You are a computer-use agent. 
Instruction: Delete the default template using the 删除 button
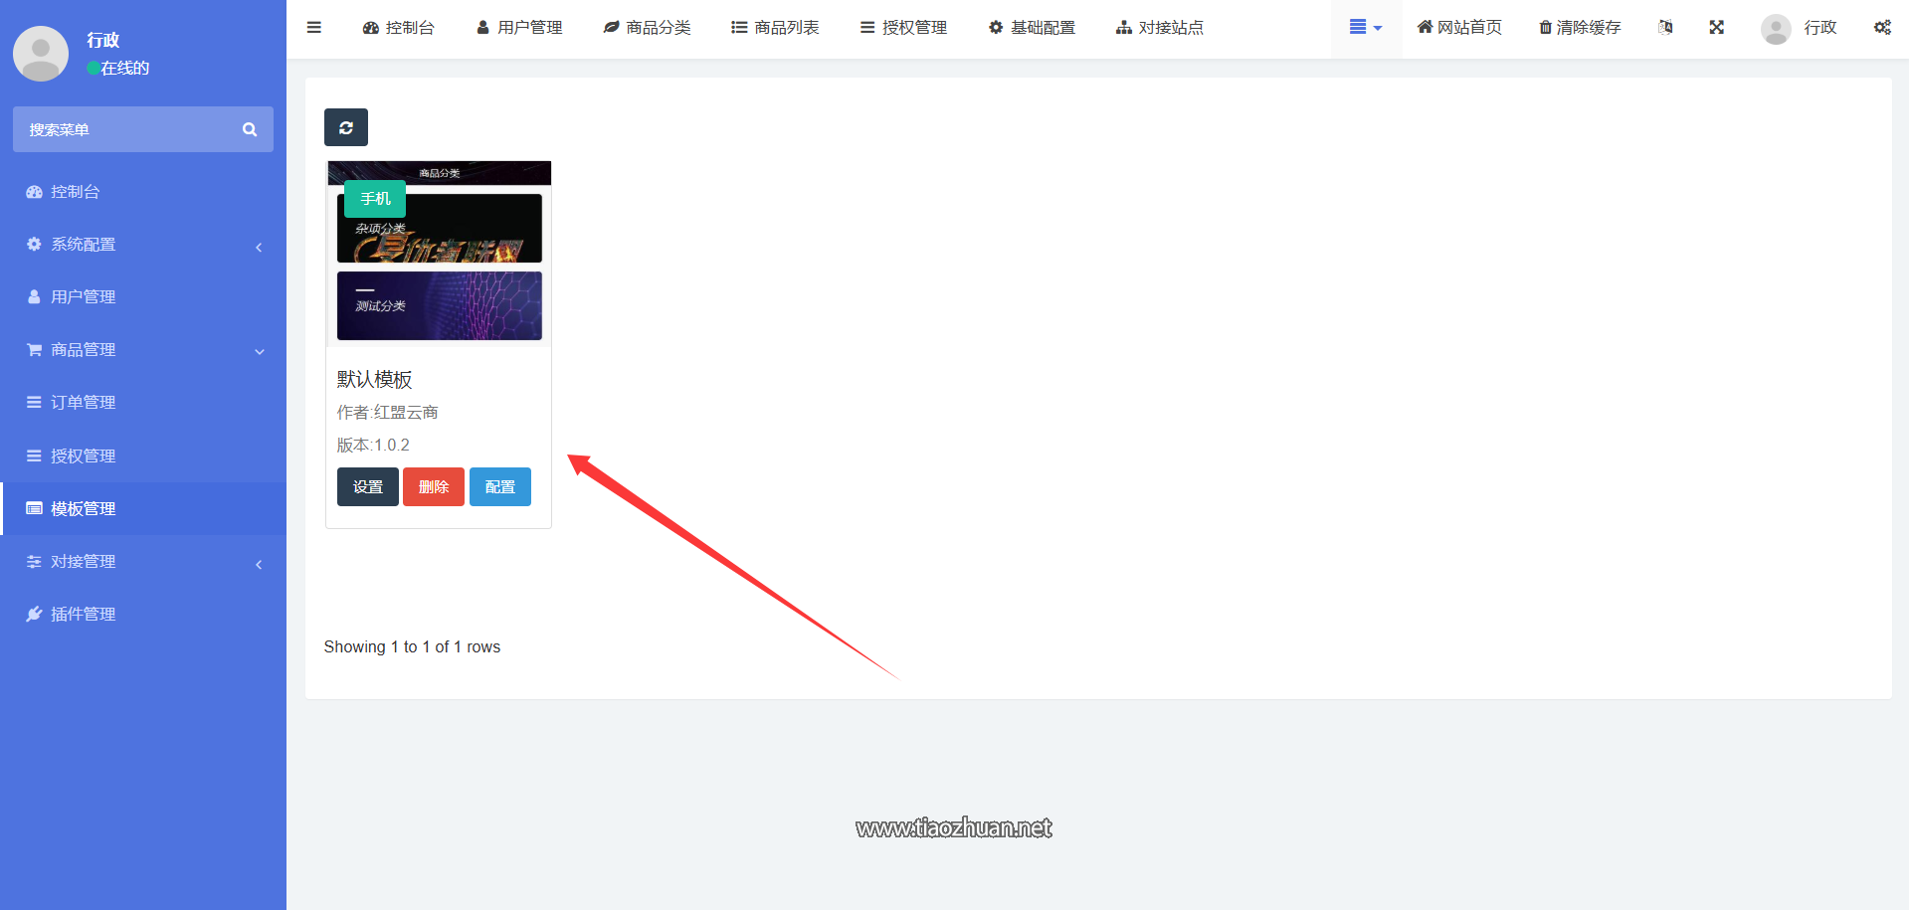click(434, 486)
